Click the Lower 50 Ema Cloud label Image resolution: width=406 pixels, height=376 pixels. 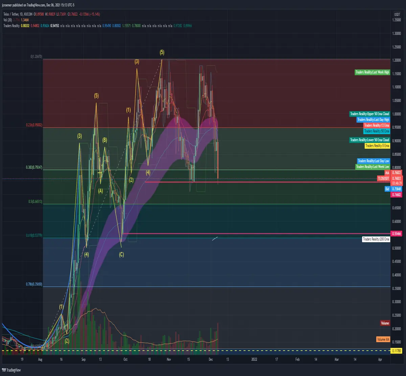[x=369, y=140]
